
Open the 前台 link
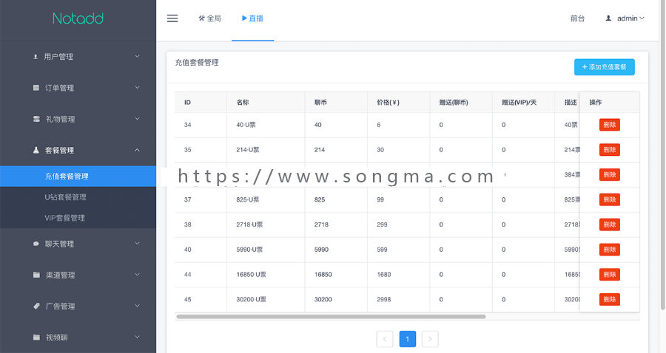click(x=577, y=18)
